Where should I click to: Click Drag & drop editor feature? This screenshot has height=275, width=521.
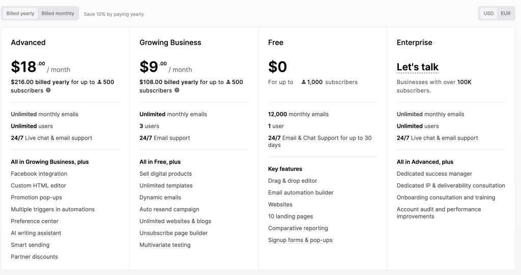pyautogui.click(x=293, y=181)
